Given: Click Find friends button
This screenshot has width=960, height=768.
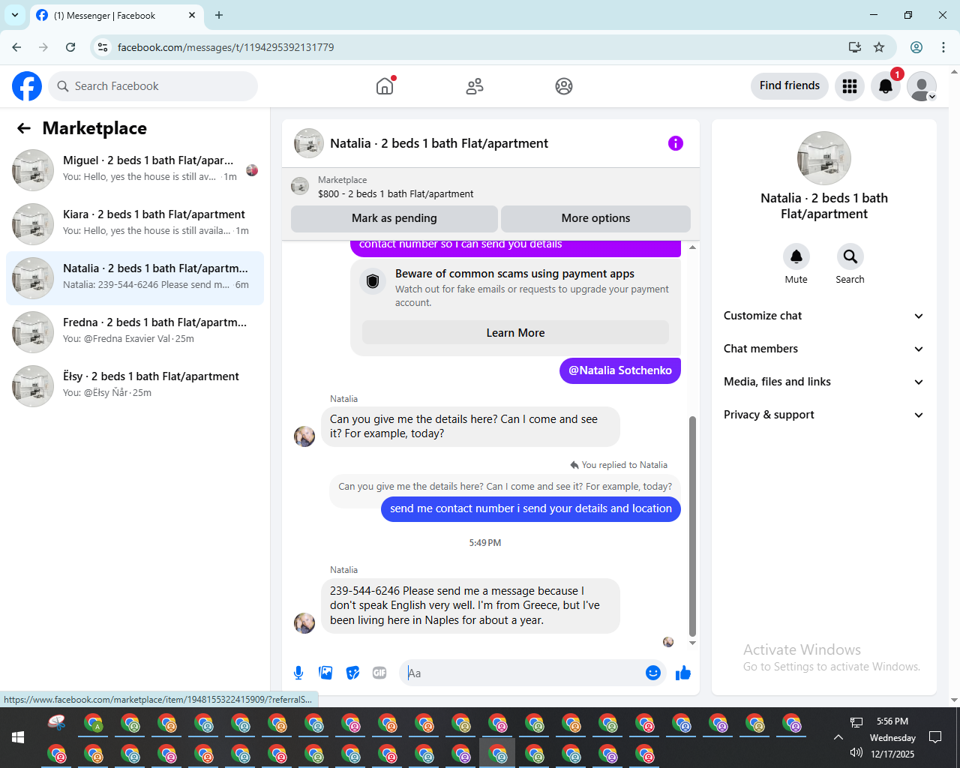Looking at the screenshot, I should pyautogui.click(x=790, y=85).
